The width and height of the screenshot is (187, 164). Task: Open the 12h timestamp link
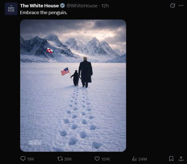[x=105, y=6]
